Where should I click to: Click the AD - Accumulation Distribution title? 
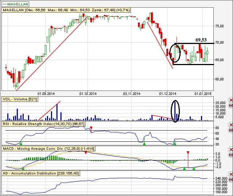[x=41, y=173]
